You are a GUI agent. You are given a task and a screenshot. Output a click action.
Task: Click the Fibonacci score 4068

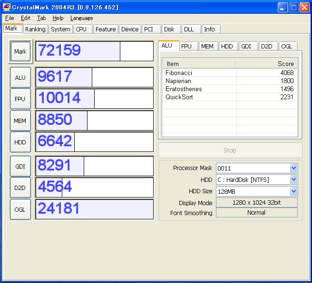287,73
